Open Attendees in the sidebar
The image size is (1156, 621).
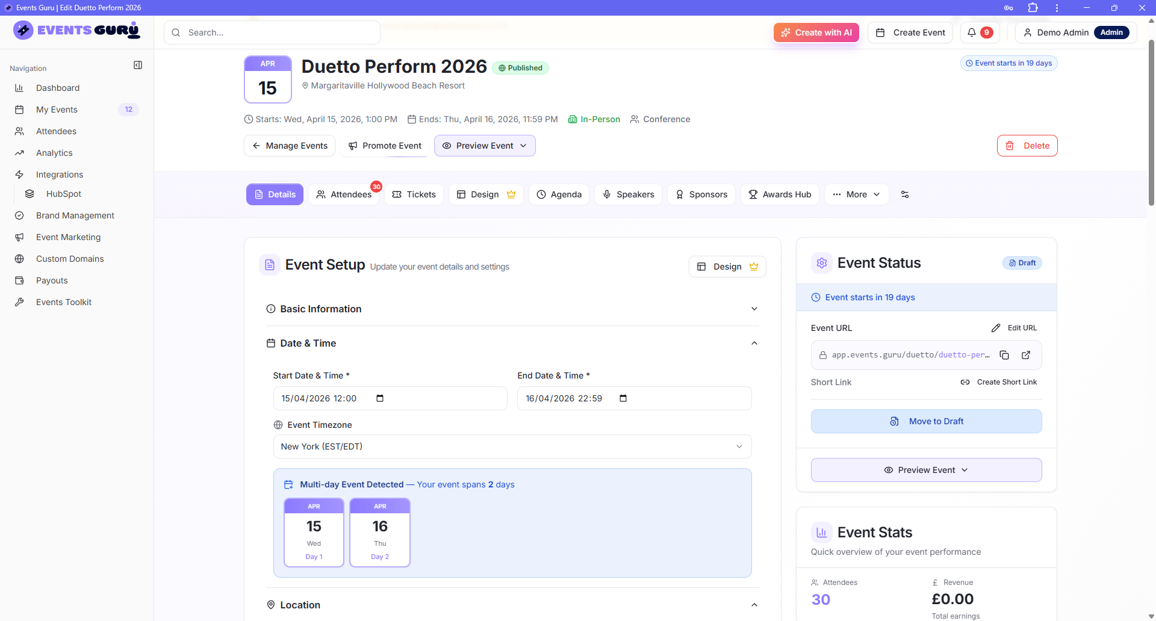pyautogui.click(x=77, y=131)
